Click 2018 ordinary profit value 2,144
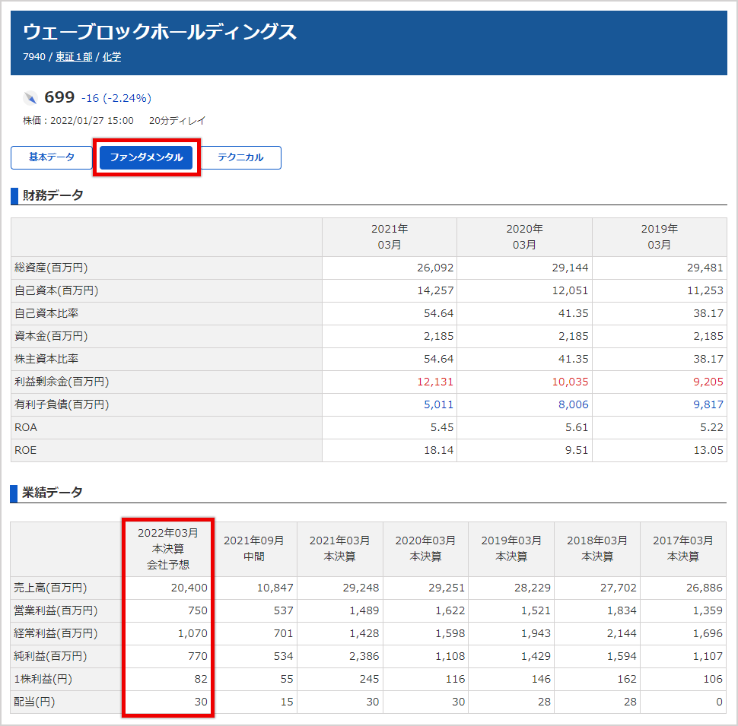The height and width of the screenshot is (726, 738). [622, 633]
